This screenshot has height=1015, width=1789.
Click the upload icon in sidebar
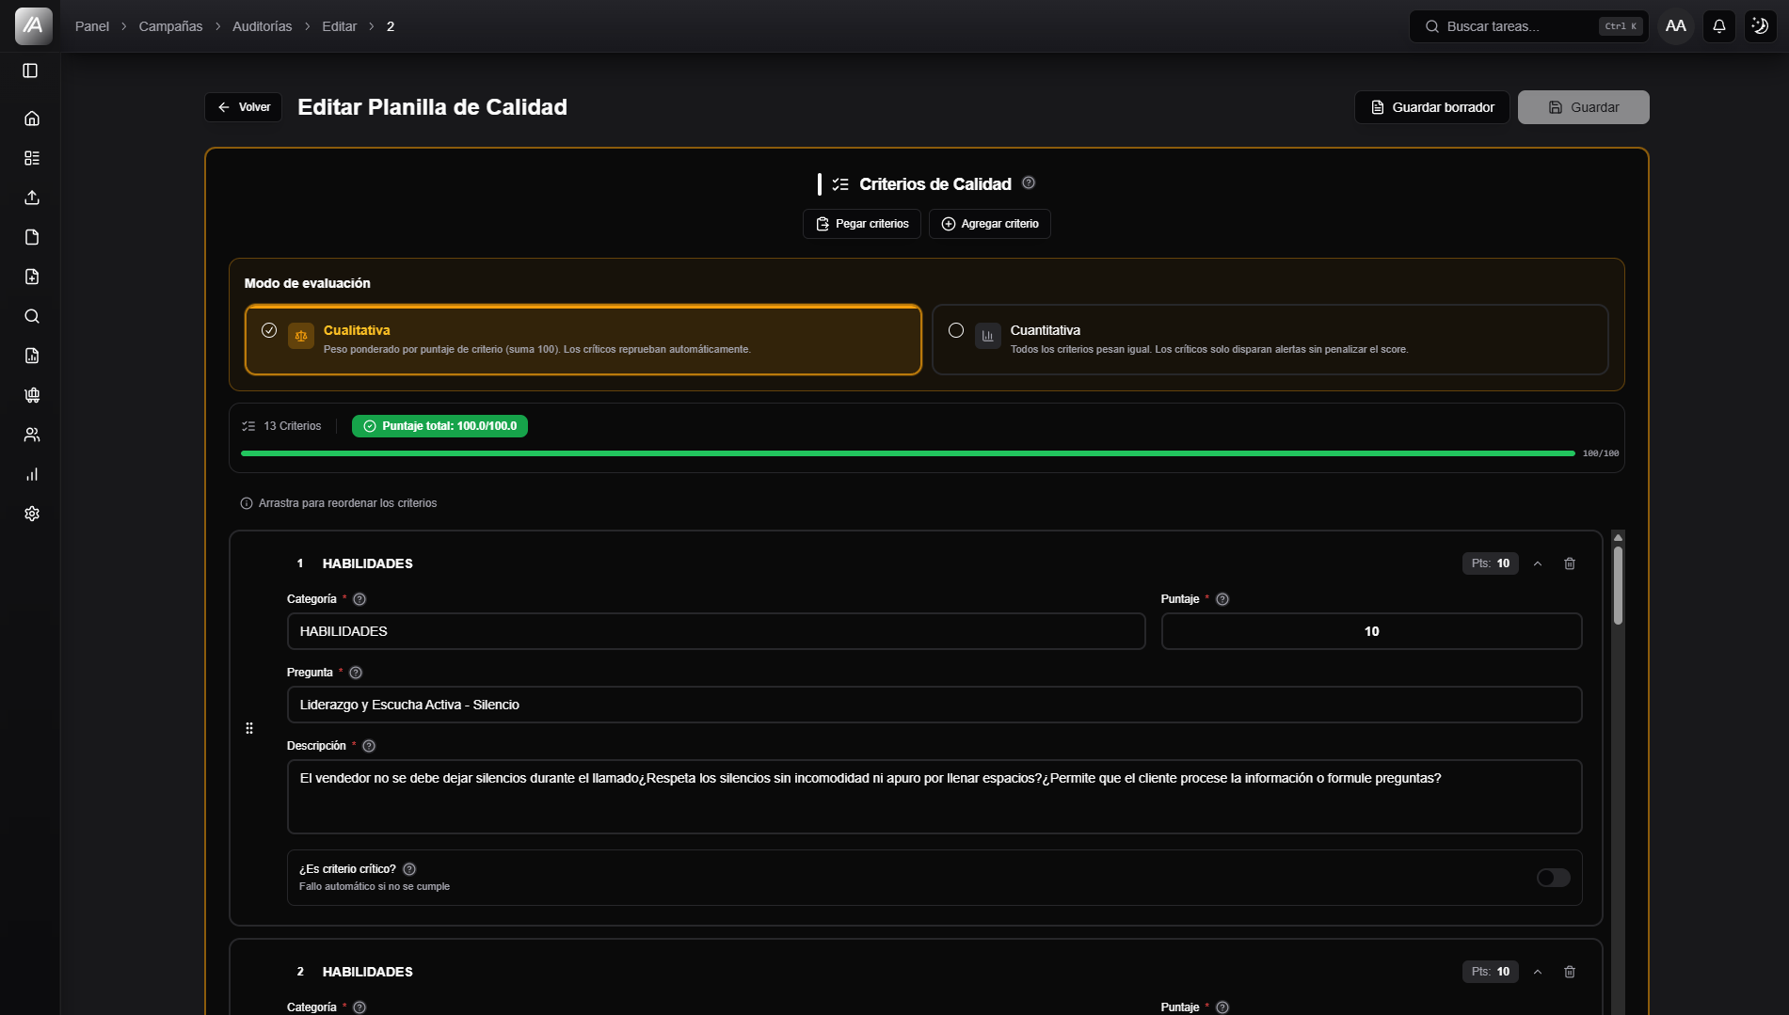(32, 198)
